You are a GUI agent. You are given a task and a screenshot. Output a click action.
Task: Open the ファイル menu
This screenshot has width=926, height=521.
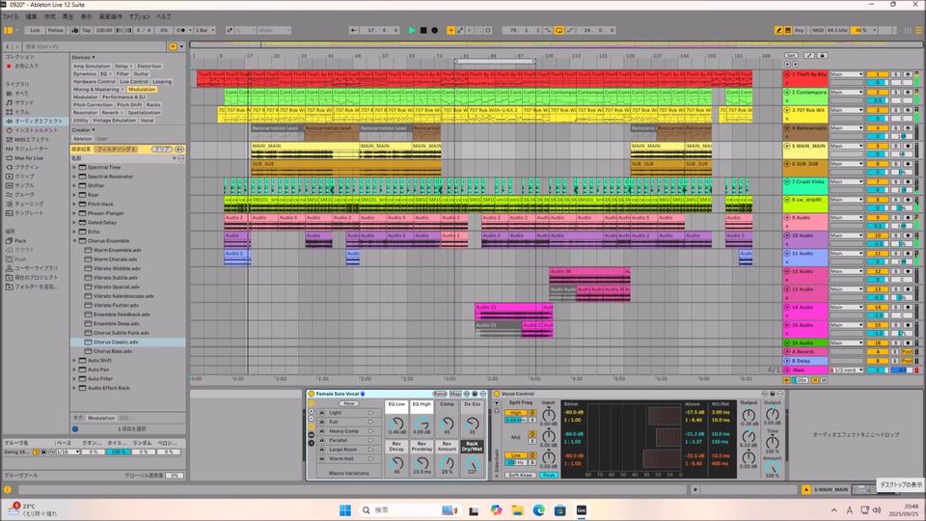10,16
